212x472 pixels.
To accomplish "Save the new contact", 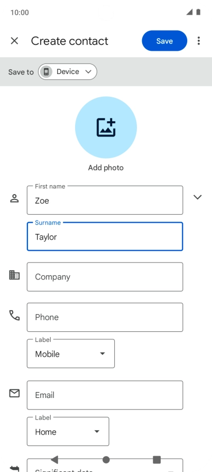I will 164,41.
